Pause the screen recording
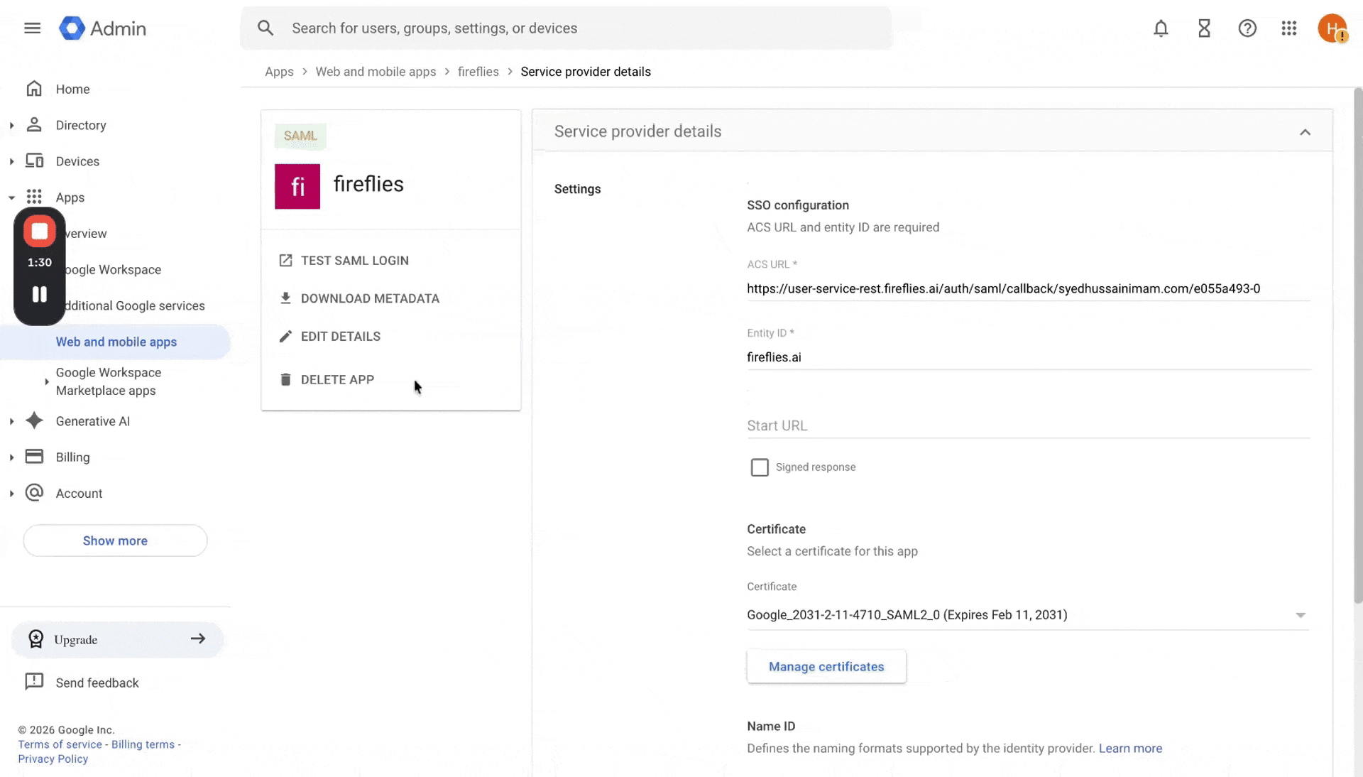The width and height of the screenshot is (1363, 777). coord(40,294)
